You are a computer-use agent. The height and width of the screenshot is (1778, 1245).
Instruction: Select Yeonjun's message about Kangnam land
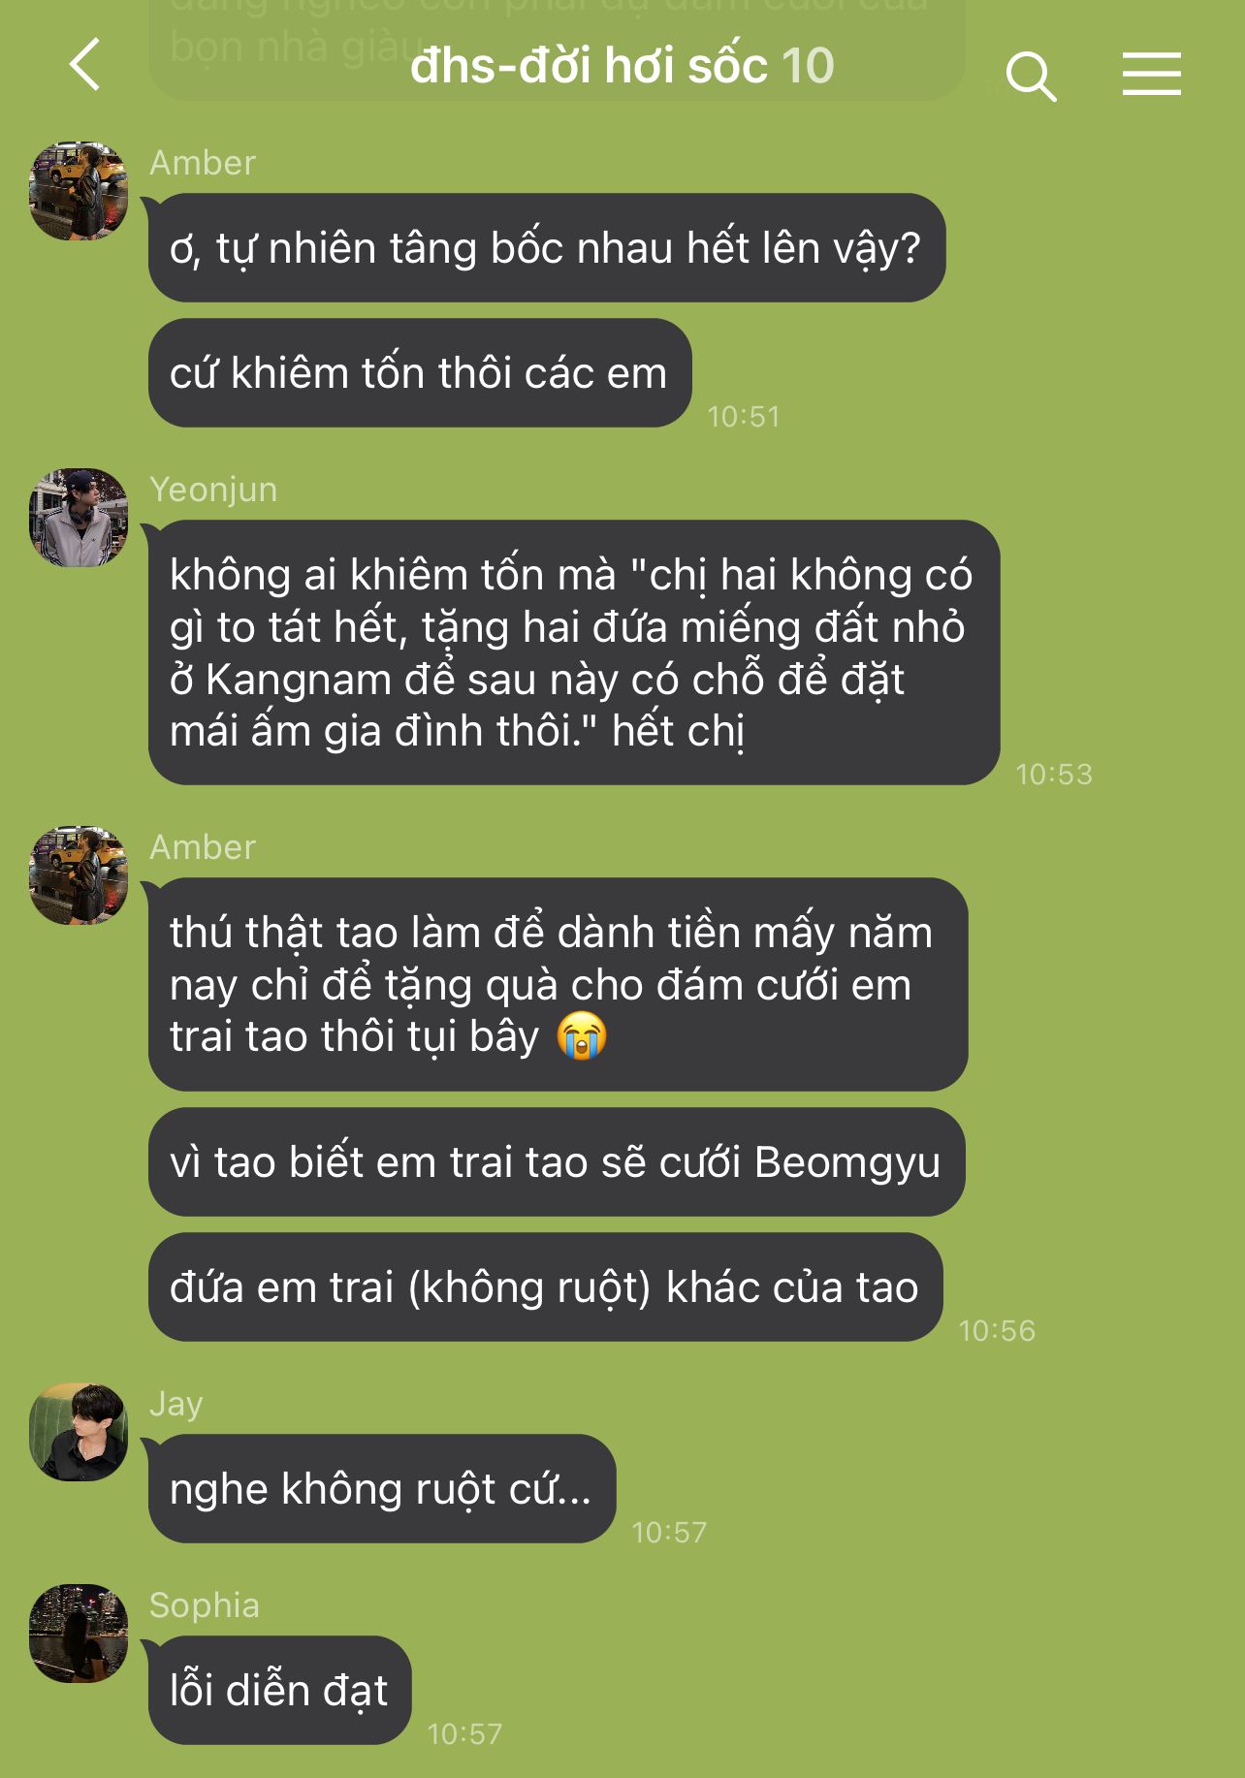574,652
